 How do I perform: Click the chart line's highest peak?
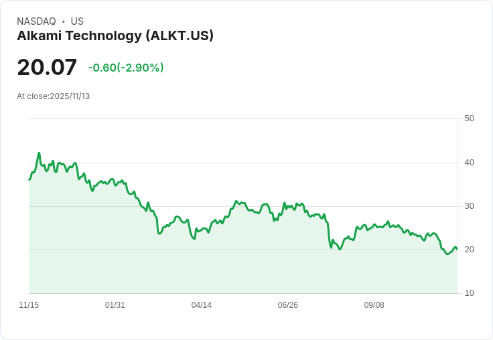(x=39, y=153)
